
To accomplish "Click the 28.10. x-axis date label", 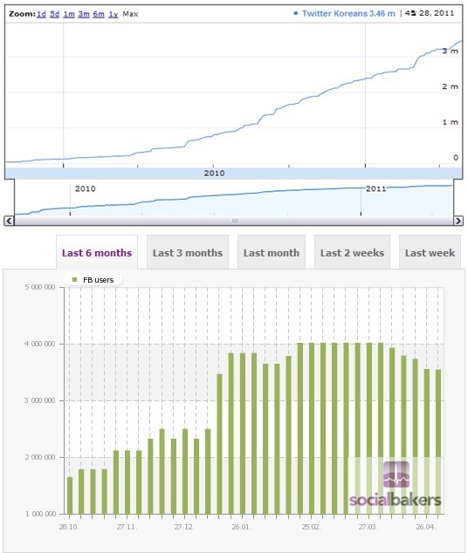I will (69, 527).
